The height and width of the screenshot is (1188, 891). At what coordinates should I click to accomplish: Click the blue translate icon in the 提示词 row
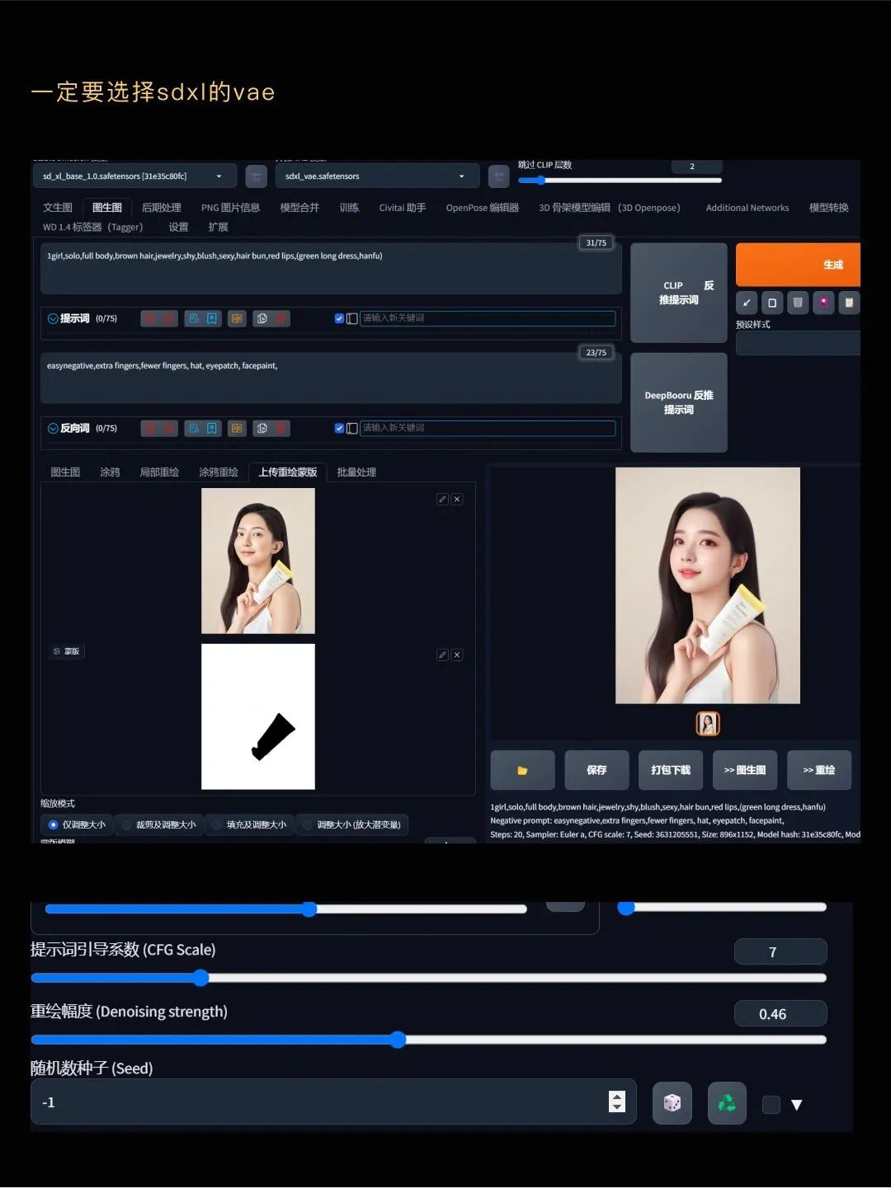point(194,318)
